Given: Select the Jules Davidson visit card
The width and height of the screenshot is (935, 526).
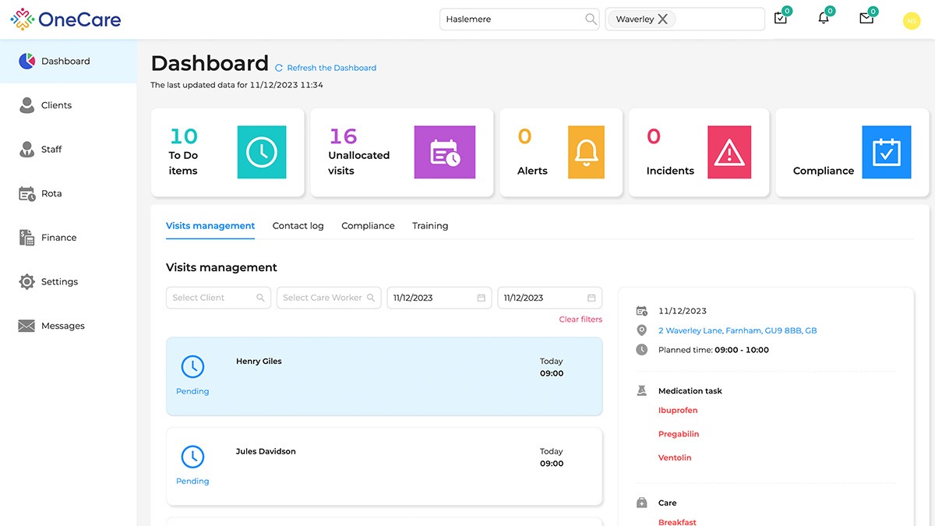Looking at the screenshot, I should pos(384,465).
